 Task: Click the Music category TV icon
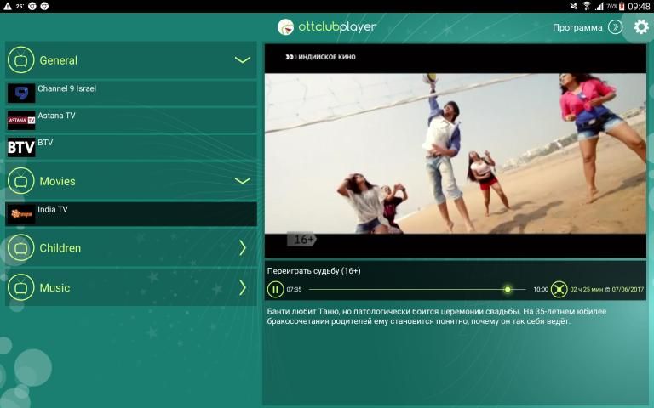pyautogui.click(x=21, y=287)
